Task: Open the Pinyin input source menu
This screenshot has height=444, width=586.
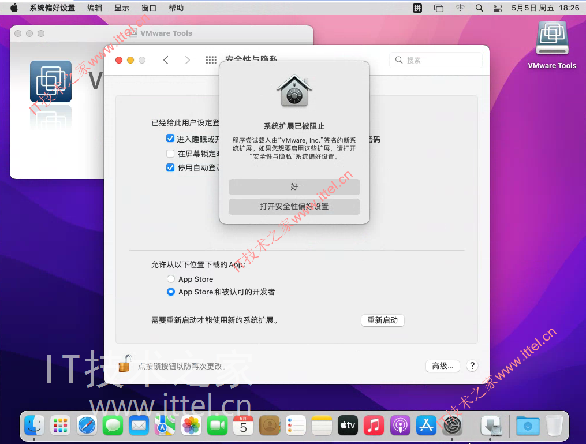Action: [x=417, y=8]
